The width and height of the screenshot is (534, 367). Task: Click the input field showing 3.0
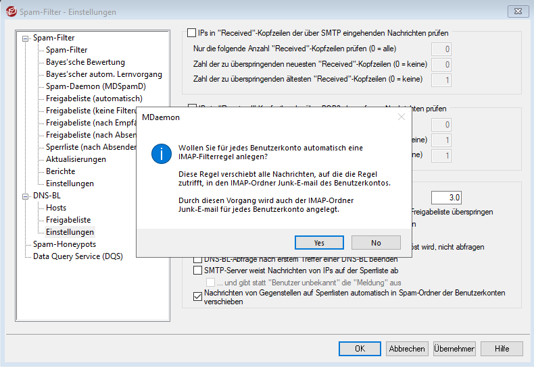(x=445, y=197)
